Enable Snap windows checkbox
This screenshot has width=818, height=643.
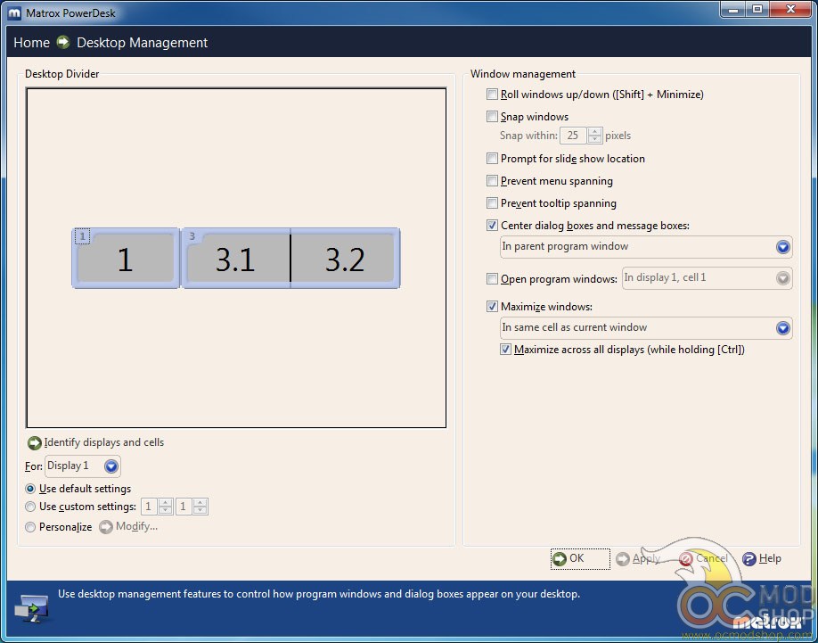pyautogui.click(x=492, y=117)
